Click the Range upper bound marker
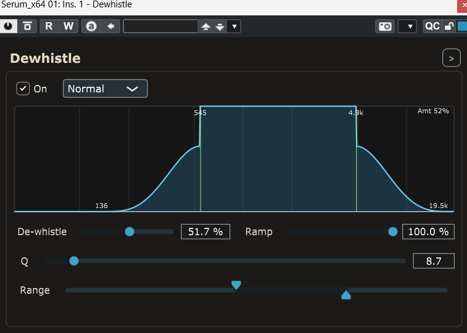This screenshot has height=333, width=467. 346,295
